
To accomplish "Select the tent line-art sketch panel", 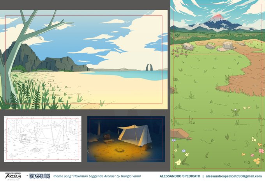I will [42, 139].
